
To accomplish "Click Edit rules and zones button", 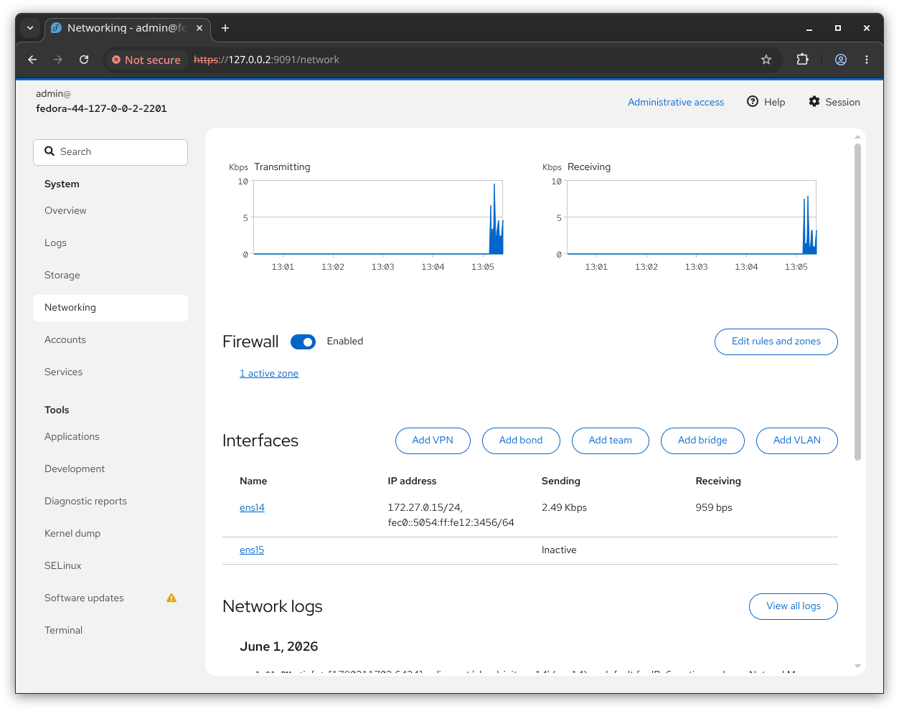I will [776, 342].
